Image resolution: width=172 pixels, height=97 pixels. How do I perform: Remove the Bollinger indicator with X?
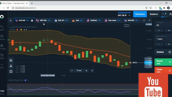[x=26, y=30]
